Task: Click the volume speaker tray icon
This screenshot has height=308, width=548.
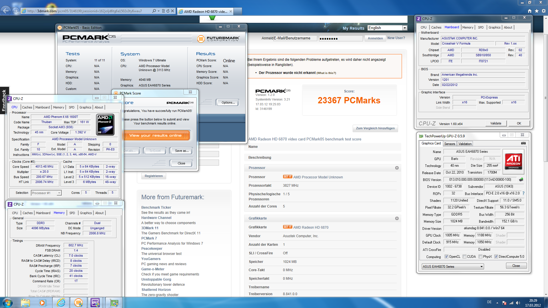Action: (x=518, y=303)
